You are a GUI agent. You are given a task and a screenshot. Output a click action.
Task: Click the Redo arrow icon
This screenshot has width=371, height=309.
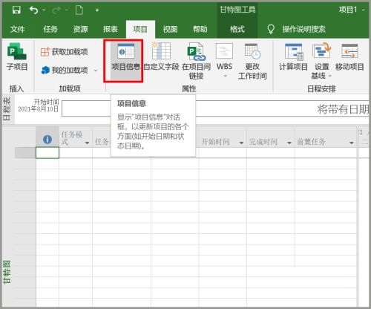coord(56,10)
